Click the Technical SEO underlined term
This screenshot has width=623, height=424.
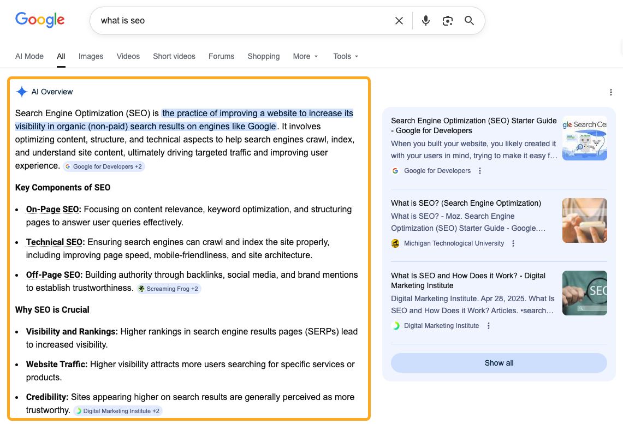pyautogui.click(x=55, y=242)
